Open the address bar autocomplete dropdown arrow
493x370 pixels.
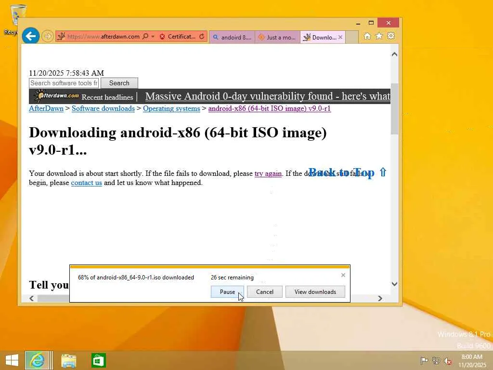pyautogui.click(x=153, y=37)
